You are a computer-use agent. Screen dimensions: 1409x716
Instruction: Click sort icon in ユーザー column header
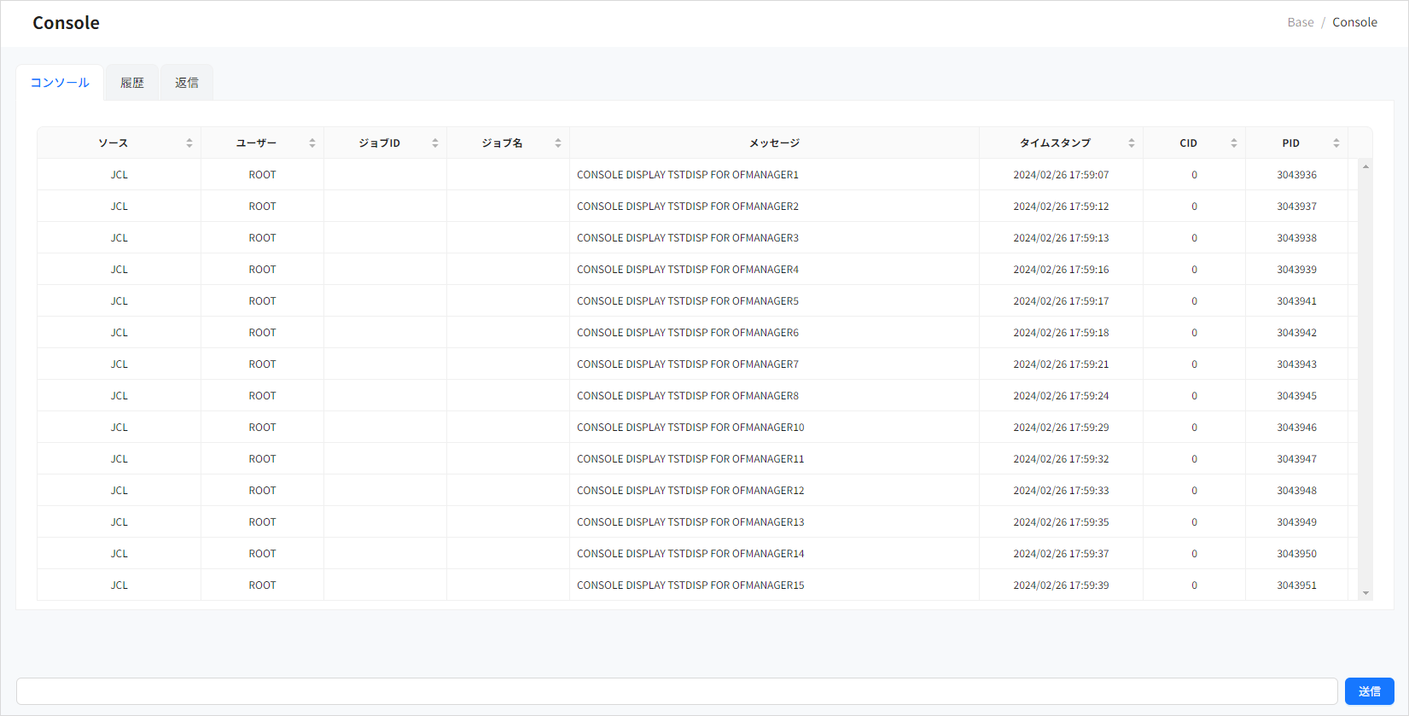(x=312, y=143)
